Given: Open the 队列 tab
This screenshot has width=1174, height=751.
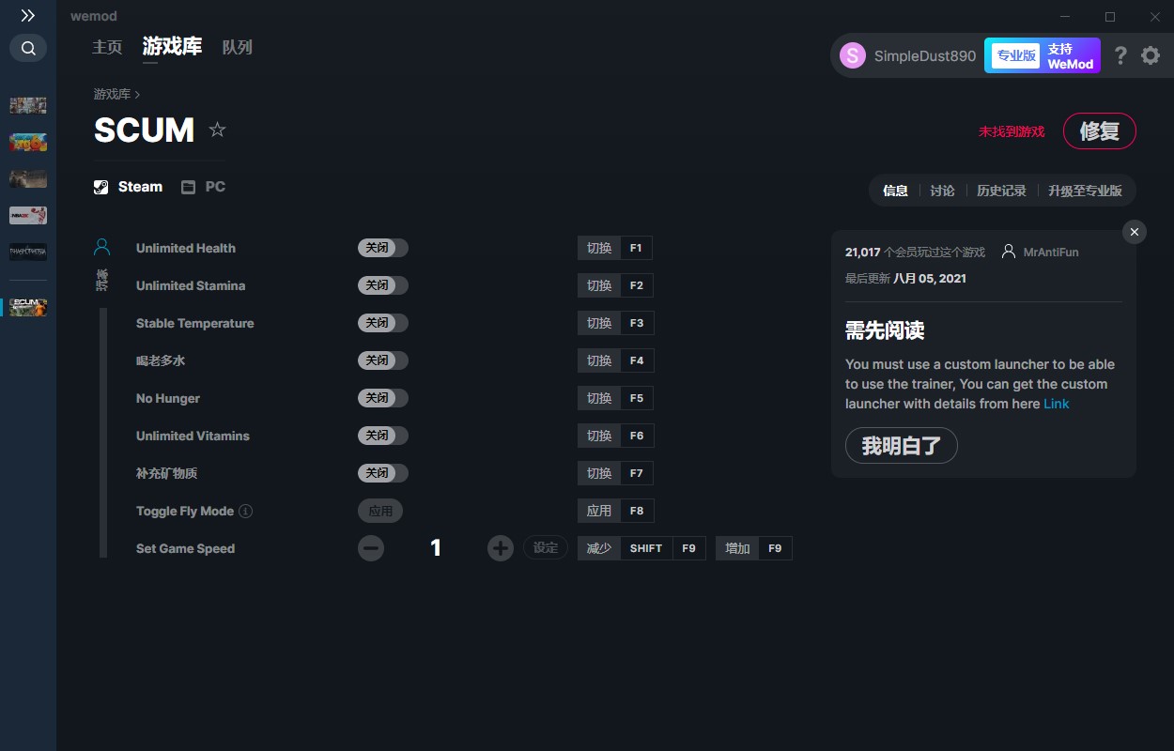Looking at the screenshot, I should [238, 47].
